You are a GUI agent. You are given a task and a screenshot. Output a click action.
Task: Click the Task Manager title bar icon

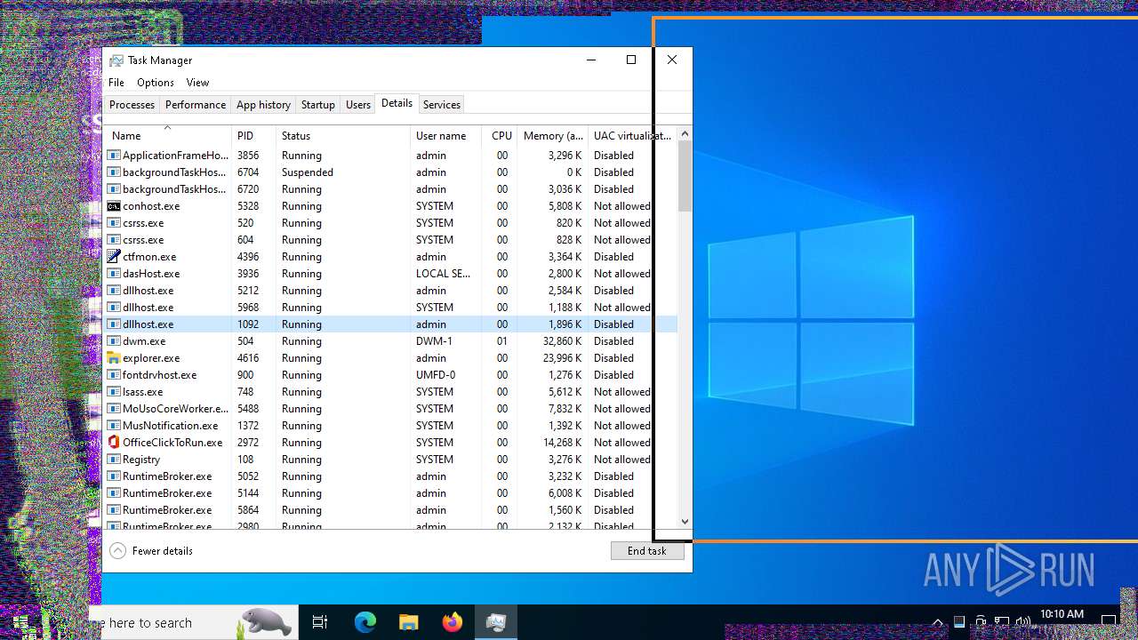tap(116, 60)
